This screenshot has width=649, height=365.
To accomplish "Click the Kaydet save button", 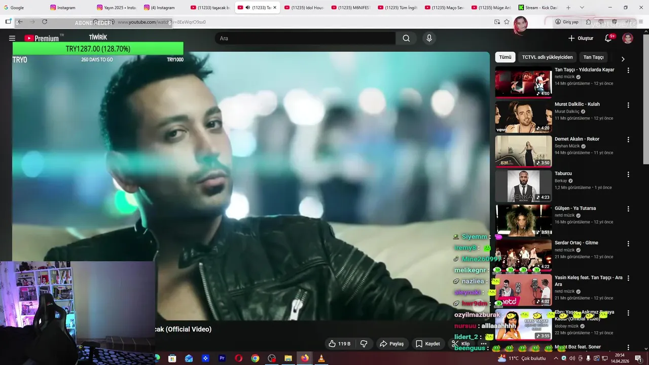I will tap(428, 344).
